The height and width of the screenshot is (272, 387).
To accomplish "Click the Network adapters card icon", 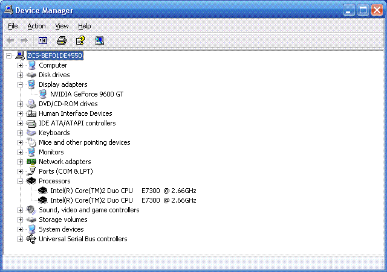I will tap(31, 162).
